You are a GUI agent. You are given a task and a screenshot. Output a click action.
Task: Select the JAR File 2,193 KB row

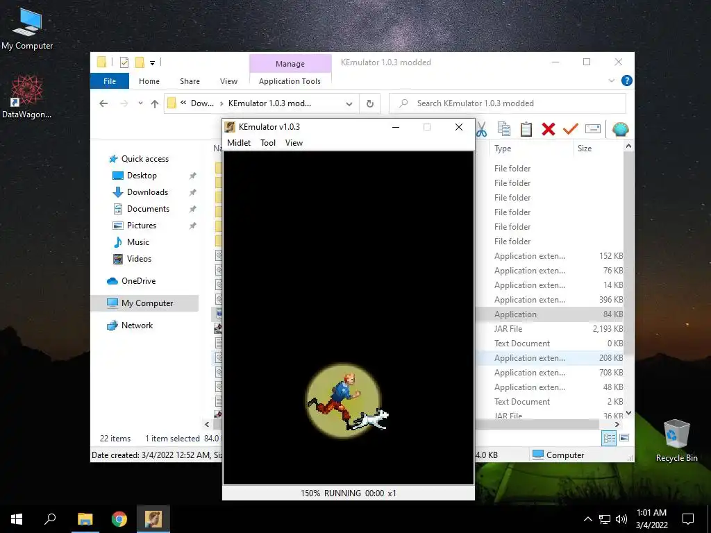550,328
